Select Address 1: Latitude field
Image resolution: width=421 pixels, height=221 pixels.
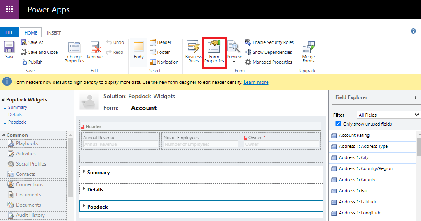pos(373,202)
